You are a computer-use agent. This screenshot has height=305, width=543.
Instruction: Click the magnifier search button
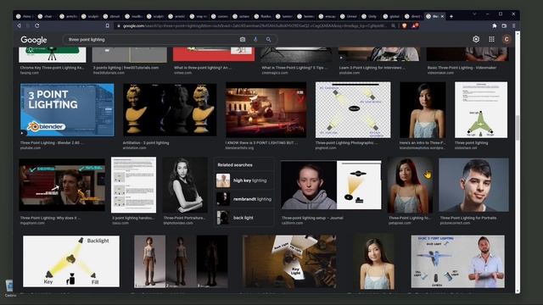click(x=268, y=40)
